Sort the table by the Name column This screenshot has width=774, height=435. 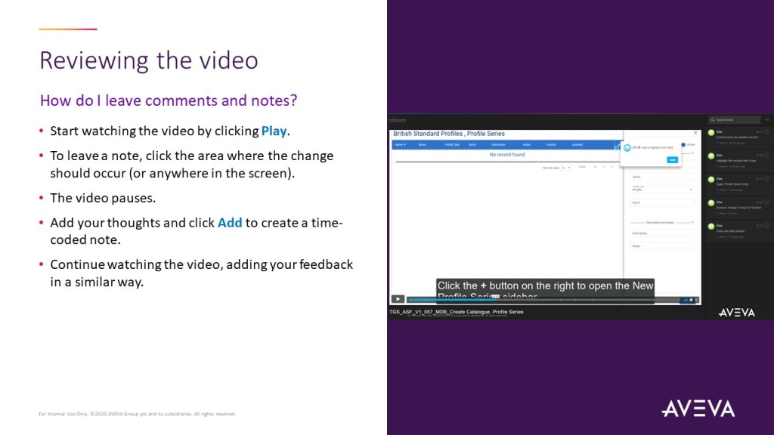coord(399,143)
